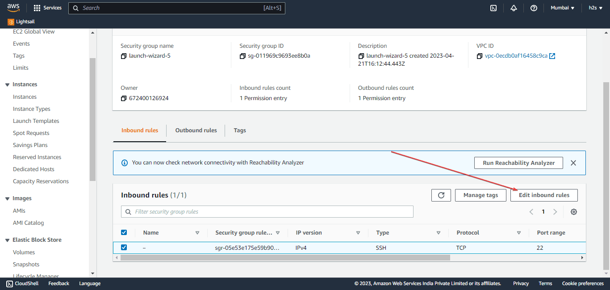The height and width of the screenshot is (290, 610).
Task: Open Instance Types in sidebar
Action: pyautogui.click(x=32, y=109)
